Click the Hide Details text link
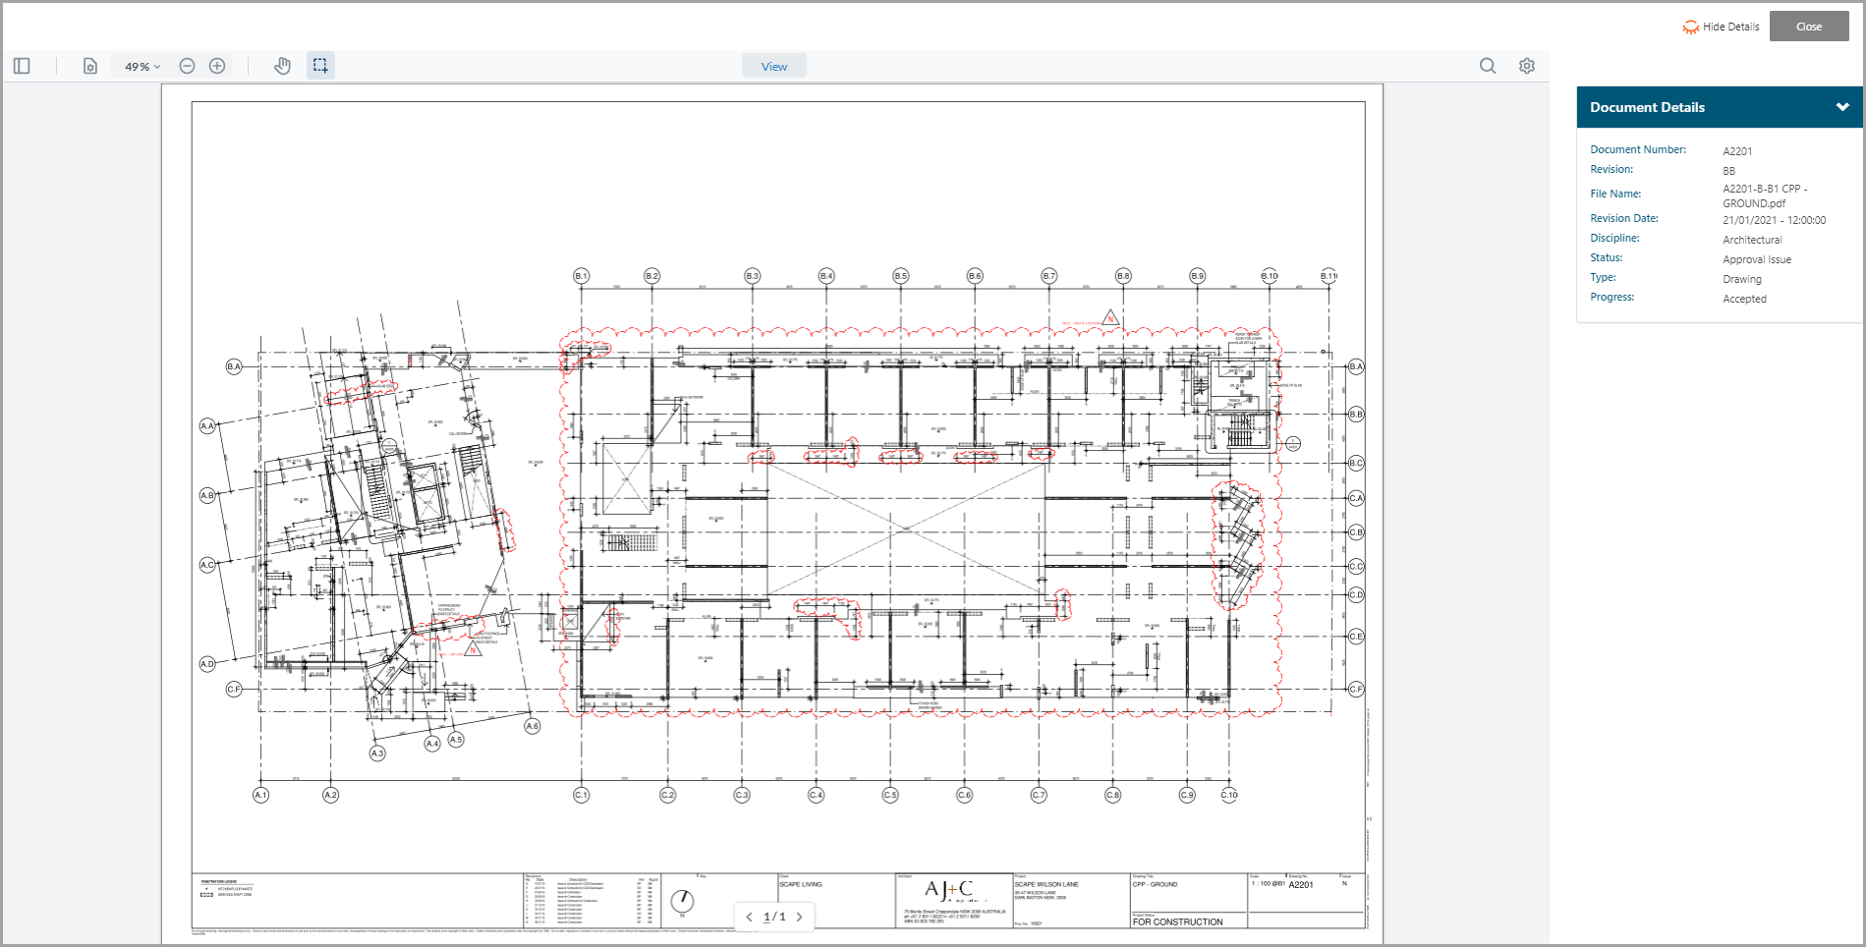 [x=1730, y=27]
